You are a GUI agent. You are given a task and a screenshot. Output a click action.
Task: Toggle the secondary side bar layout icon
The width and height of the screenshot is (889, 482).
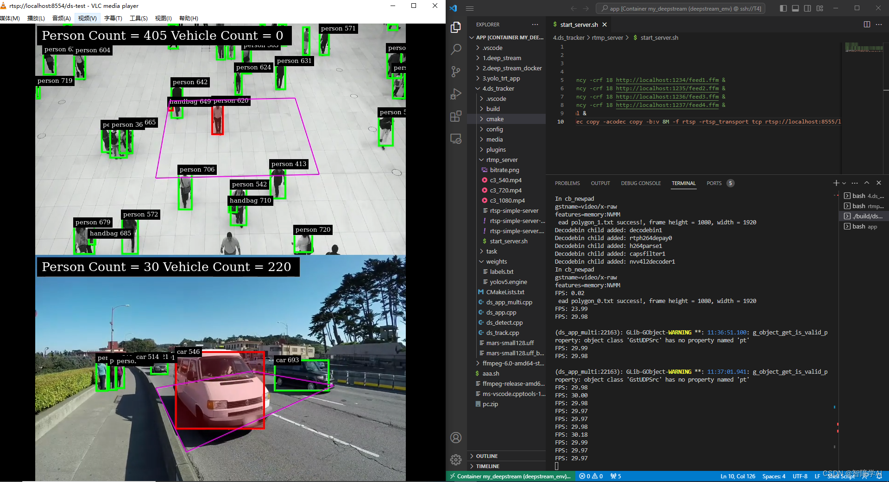click(x=807, y=8)
